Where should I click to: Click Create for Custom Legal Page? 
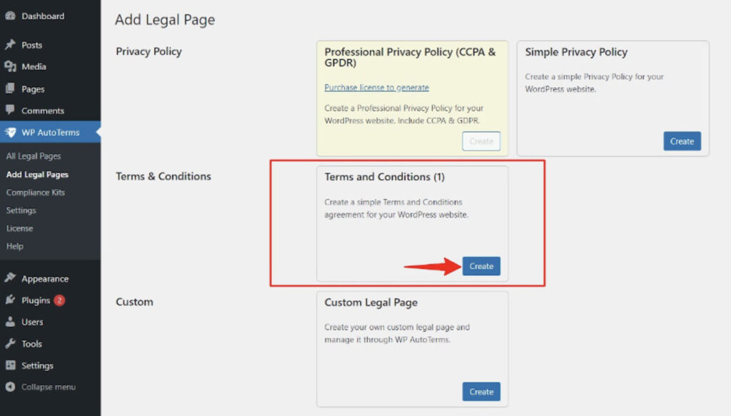[x=481, y=392]
